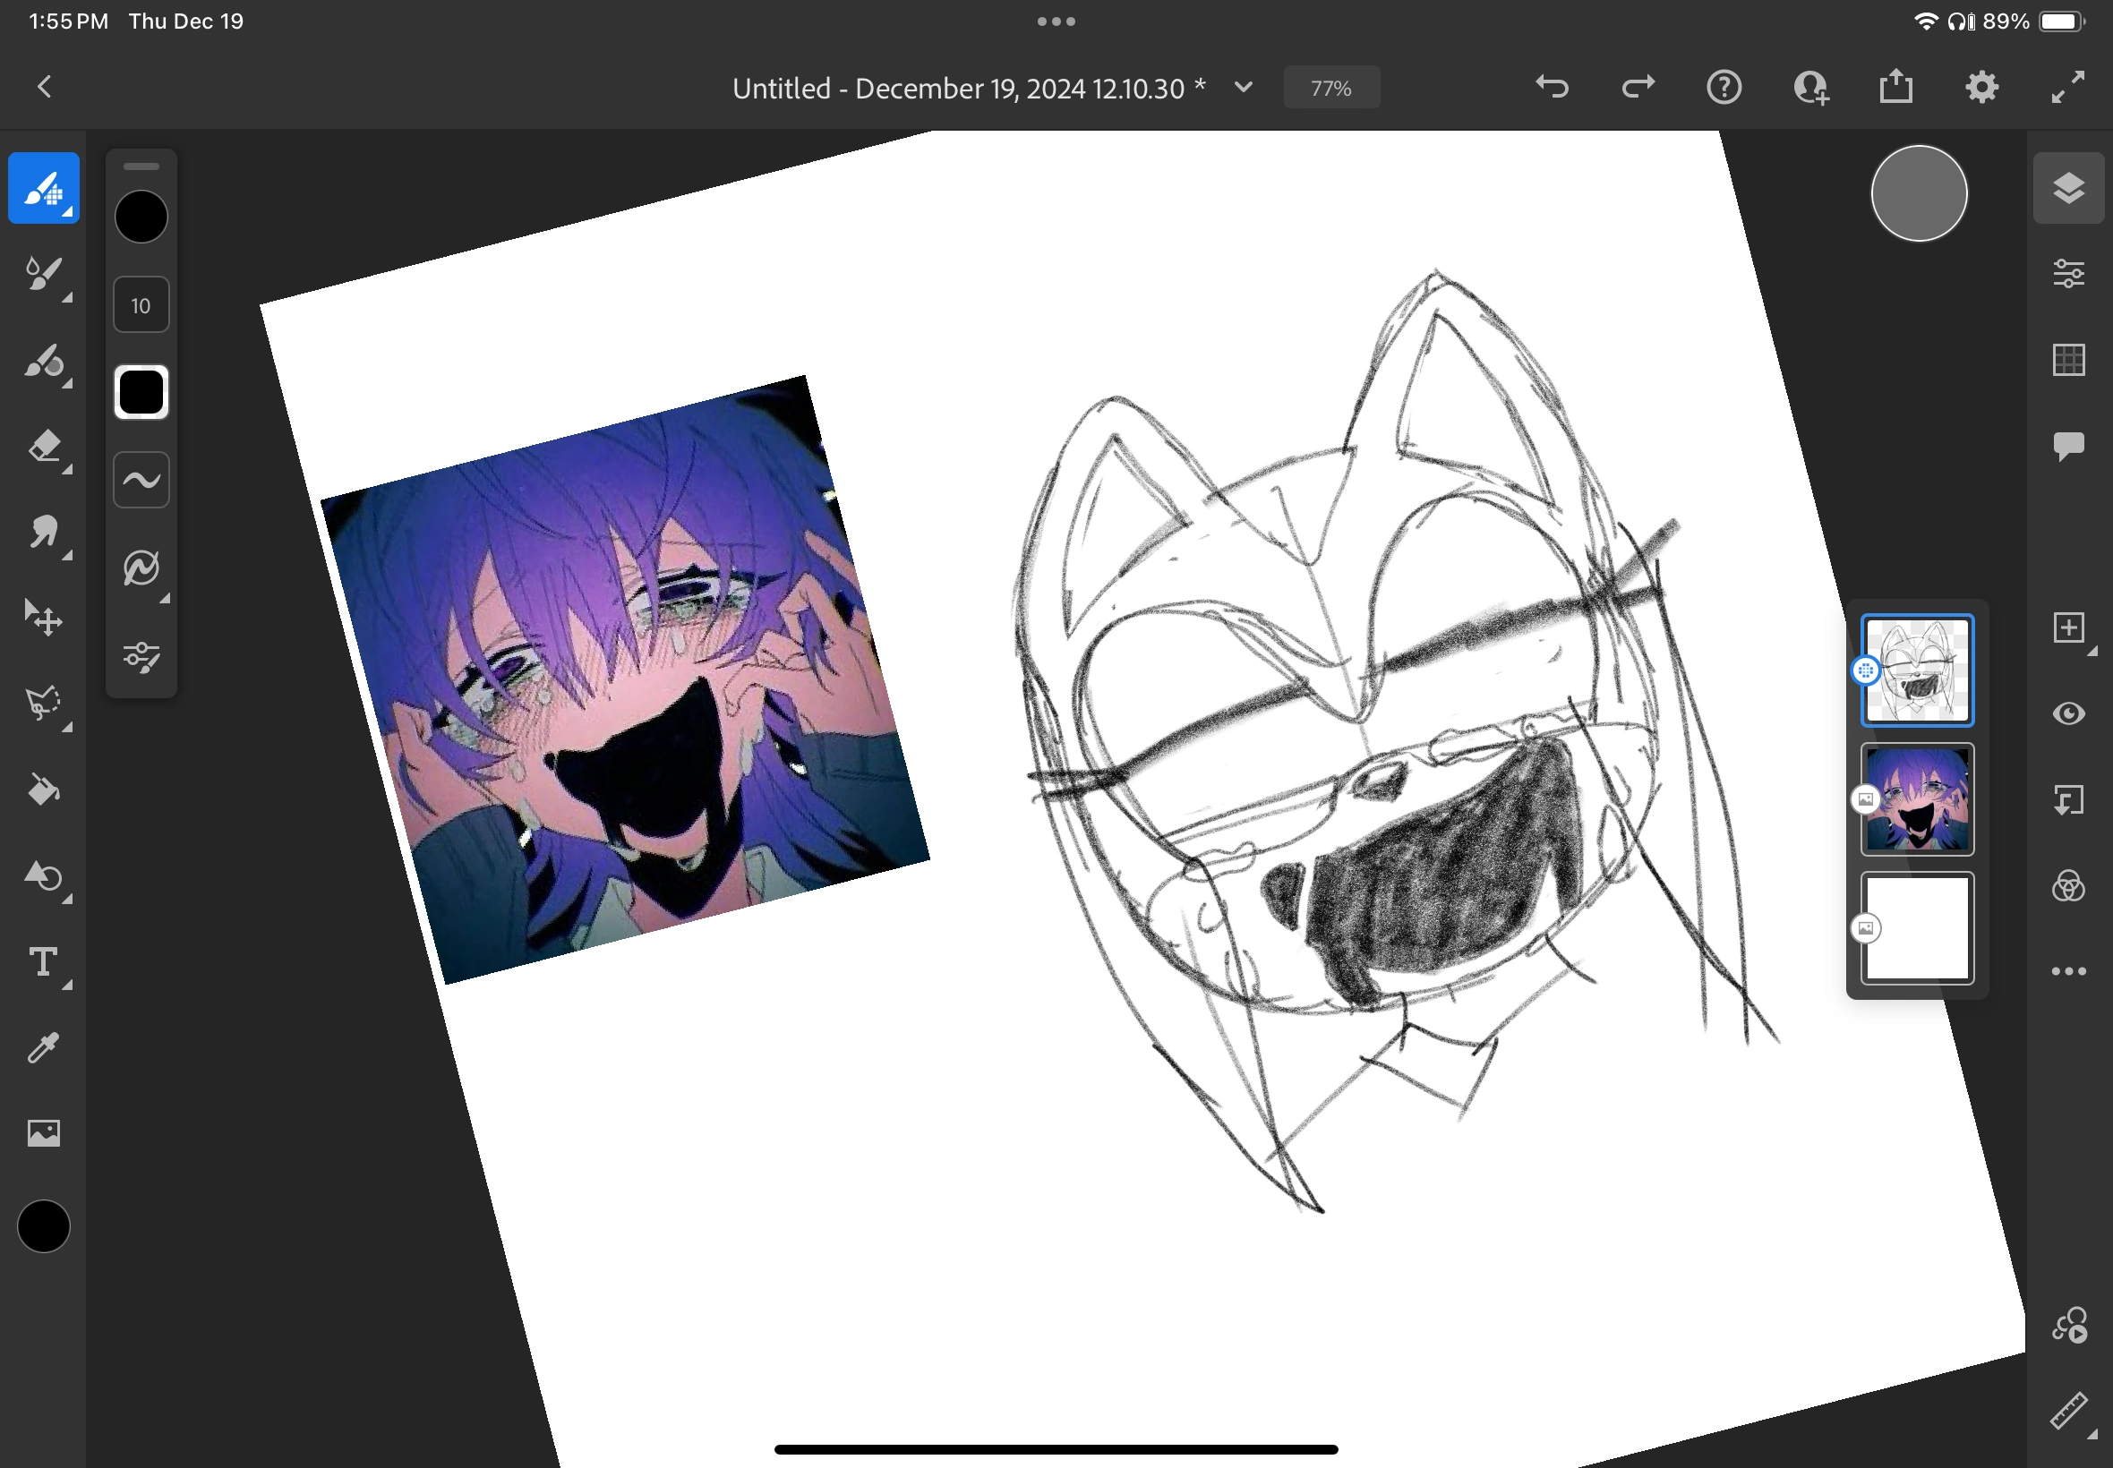The width and height of the screenshot is (2113, 1468).
Task: Open the layer properties panel
Action: point(2069,274)
